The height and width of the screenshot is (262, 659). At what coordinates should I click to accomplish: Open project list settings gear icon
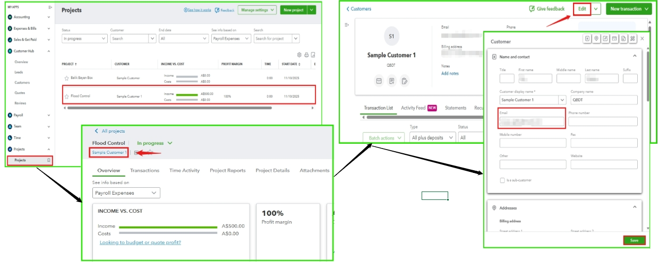coord(299,55)
